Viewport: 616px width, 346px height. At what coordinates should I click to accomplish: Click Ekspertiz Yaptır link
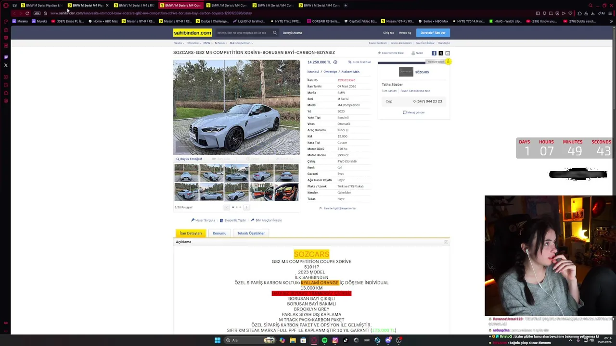click(233, 220)
